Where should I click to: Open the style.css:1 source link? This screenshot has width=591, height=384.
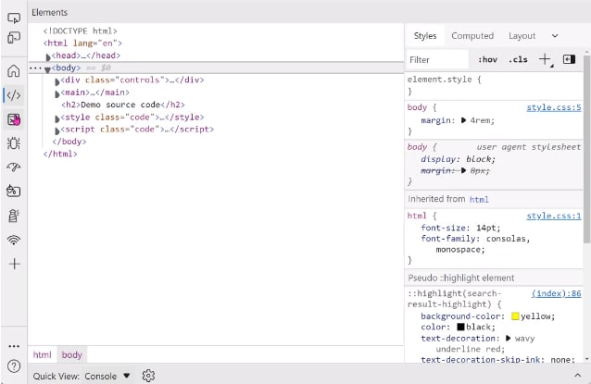[554, 217]
